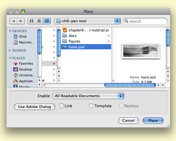Switch to list view
The width and height of the screenshot is (176, 141).
[39, 21]
